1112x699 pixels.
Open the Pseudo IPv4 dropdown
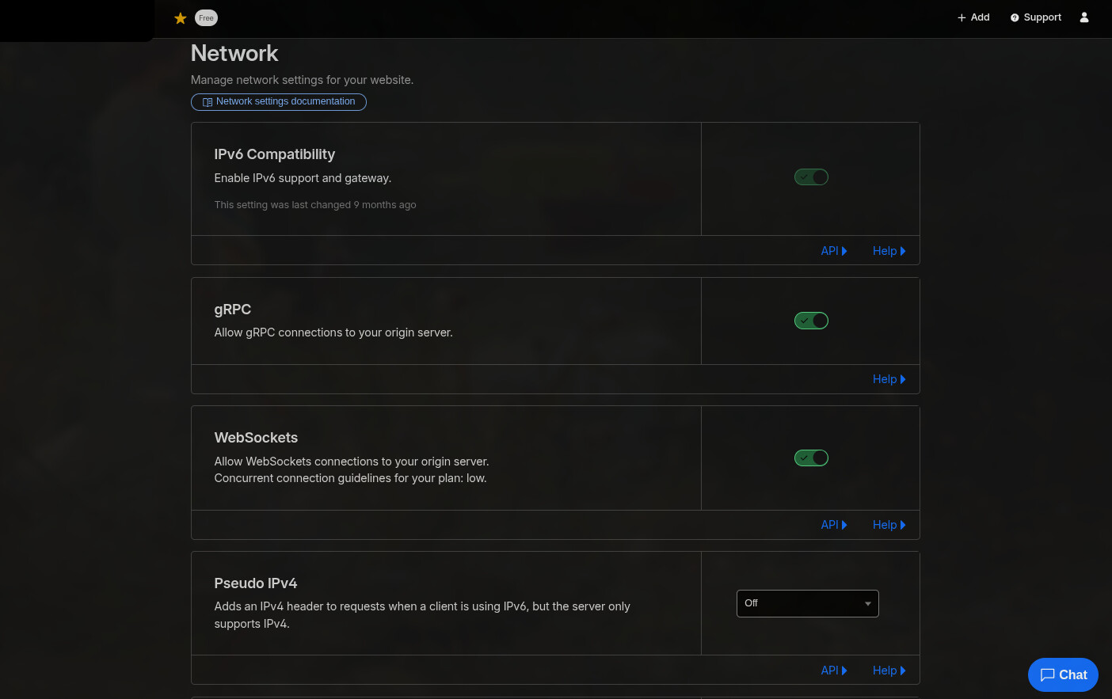coord(807,603)
